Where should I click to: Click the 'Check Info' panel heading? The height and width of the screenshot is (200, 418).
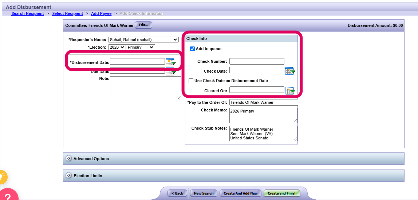[197, 38]
